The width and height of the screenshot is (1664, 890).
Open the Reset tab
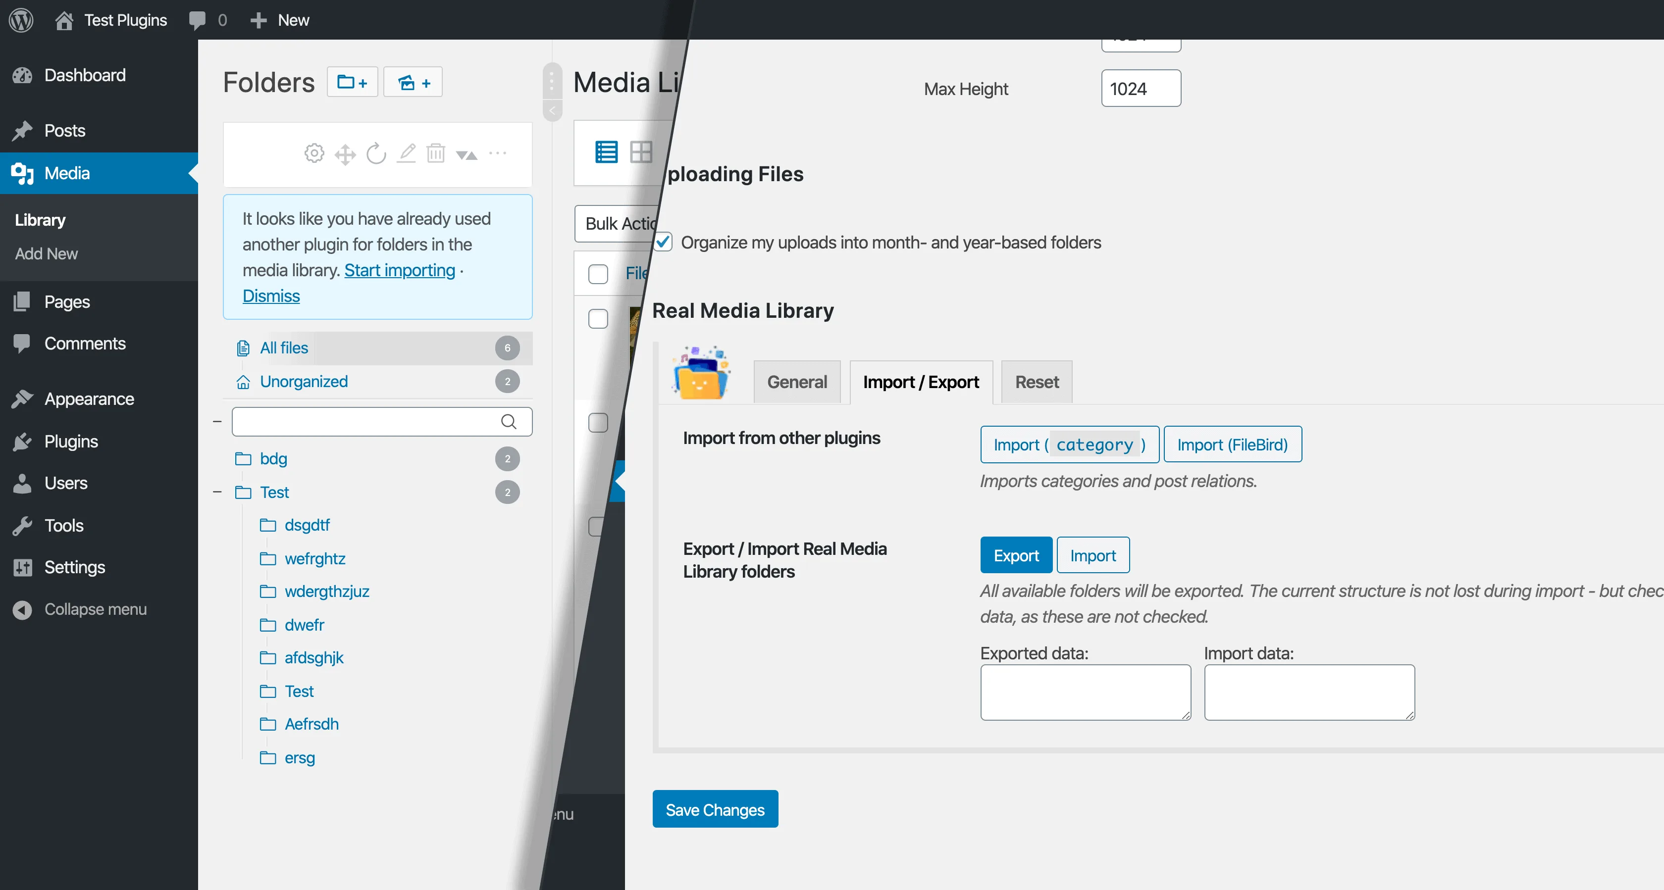point(1036,382)
